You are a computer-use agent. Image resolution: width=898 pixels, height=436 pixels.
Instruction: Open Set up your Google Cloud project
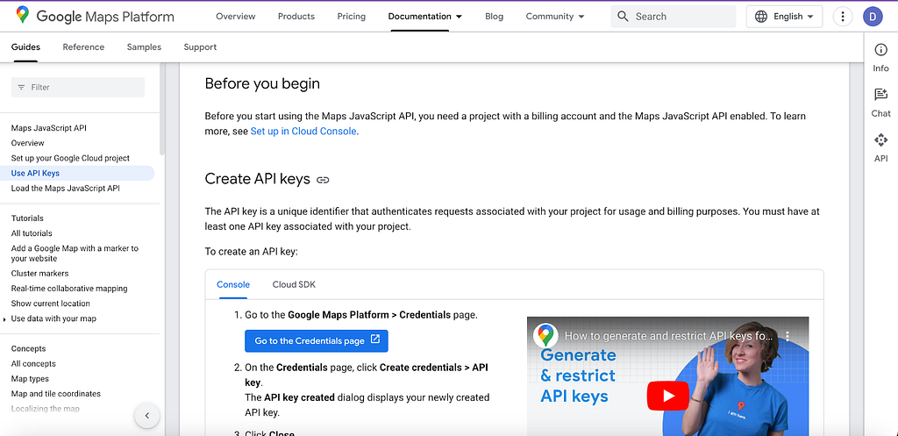tap(70, 158)
